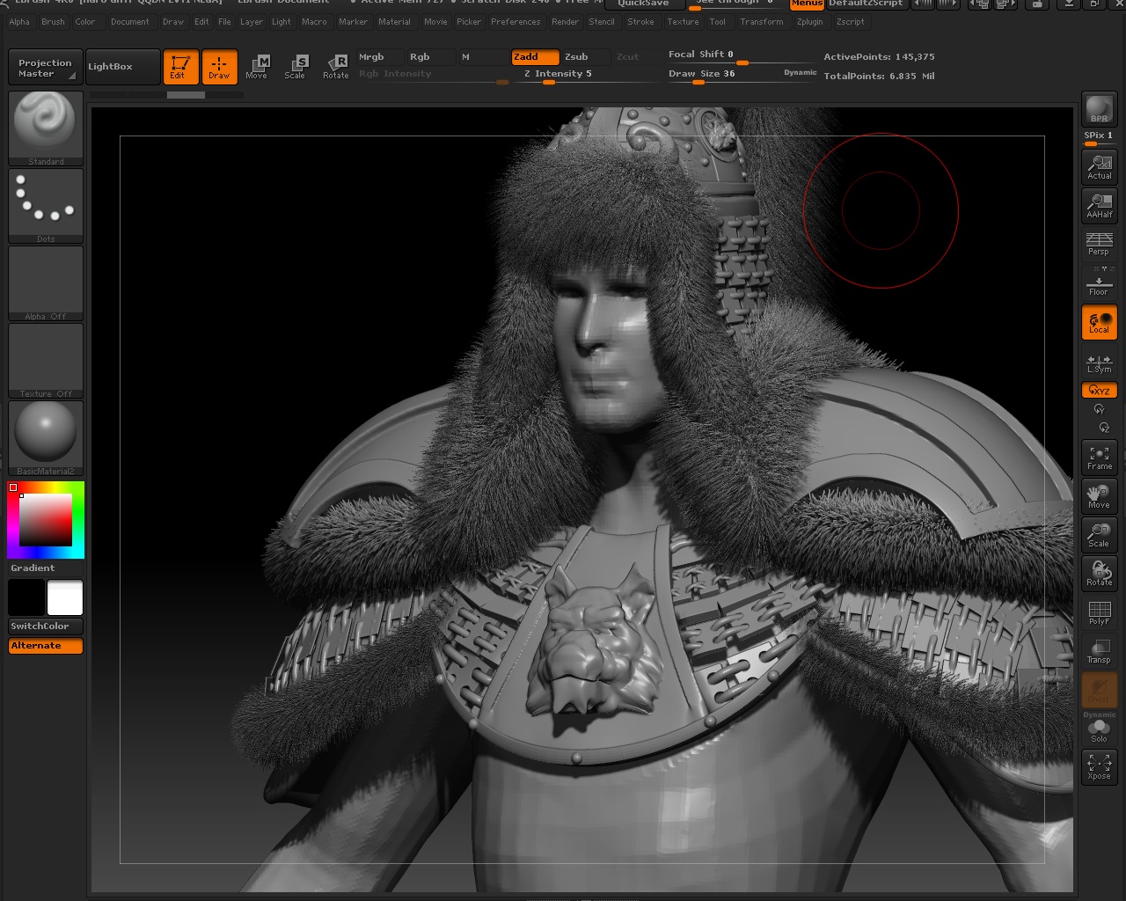This screenshot has width=1126, height=901.
Task: Click the Draw mode button
Action: pyautogui.click(x=219, y=67)
